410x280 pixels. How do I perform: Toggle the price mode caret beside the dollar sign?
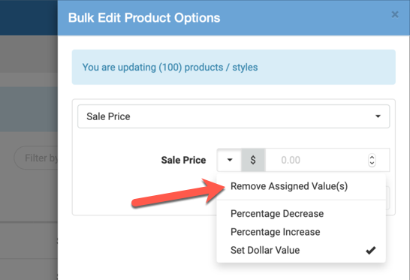[x=229, y=160]
